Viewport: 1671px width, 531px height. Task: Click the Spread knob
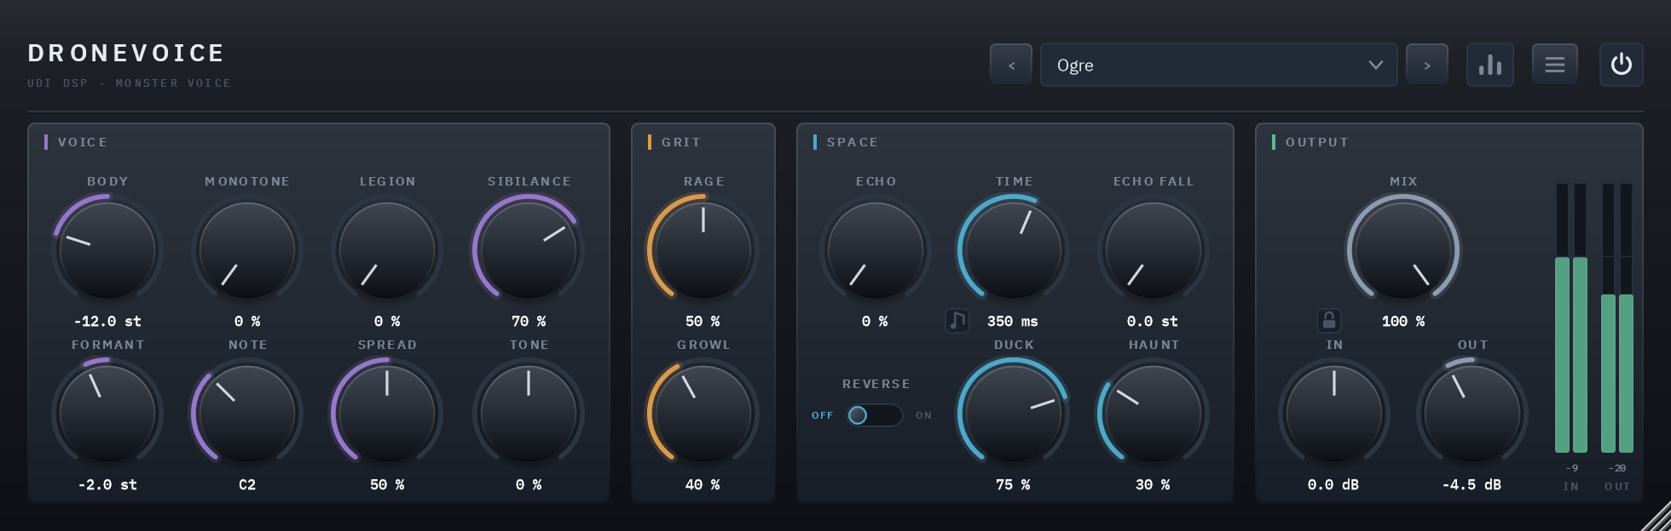tap(387, 414)
